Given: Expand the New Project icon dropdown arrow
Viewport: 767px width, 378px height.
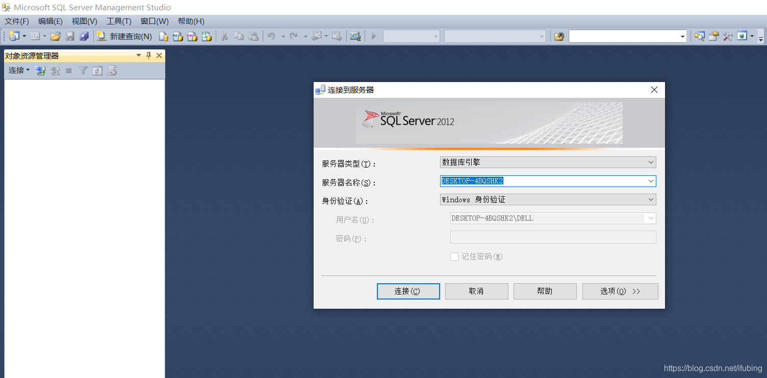Looking at the screenshot, I should coord(24,36).
